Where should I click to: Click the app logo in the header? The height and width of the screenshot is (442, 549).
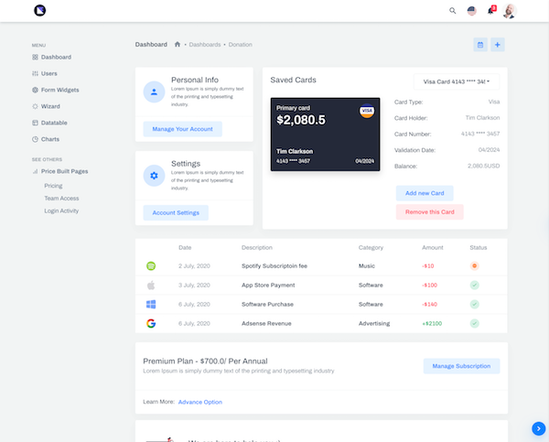pos(40,10)
